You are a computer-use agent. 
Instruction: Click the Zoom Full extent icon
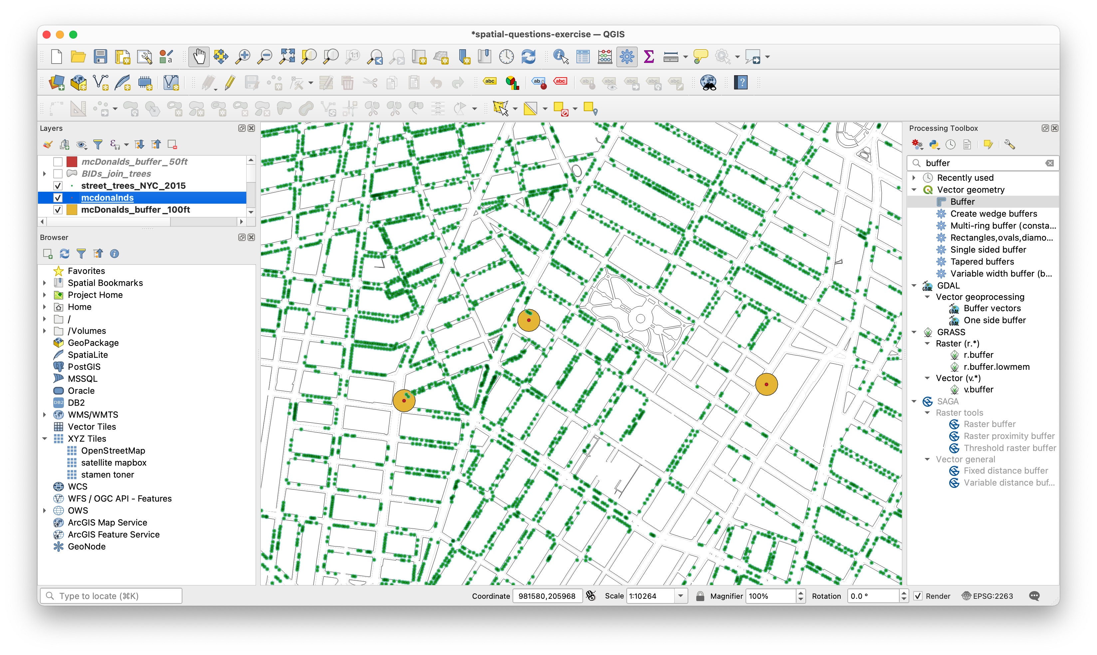(x=287, y=57)
